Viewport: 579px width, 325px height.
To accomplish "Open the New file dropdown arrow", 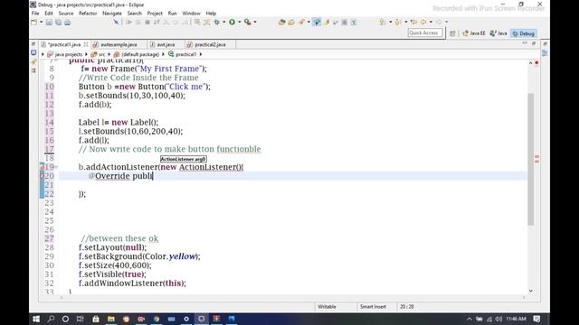I will point(41,22).
